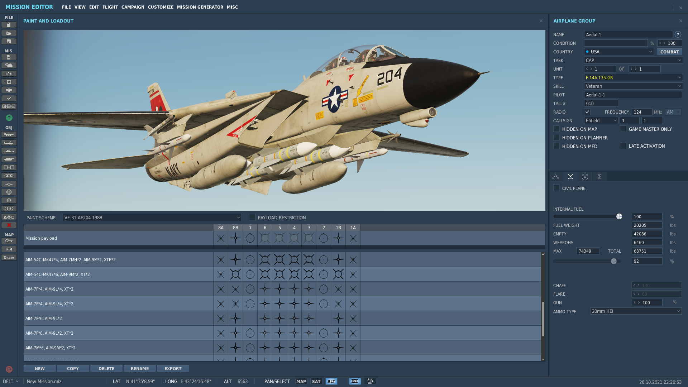Click the save mission disk icon

tap(9, 41)
